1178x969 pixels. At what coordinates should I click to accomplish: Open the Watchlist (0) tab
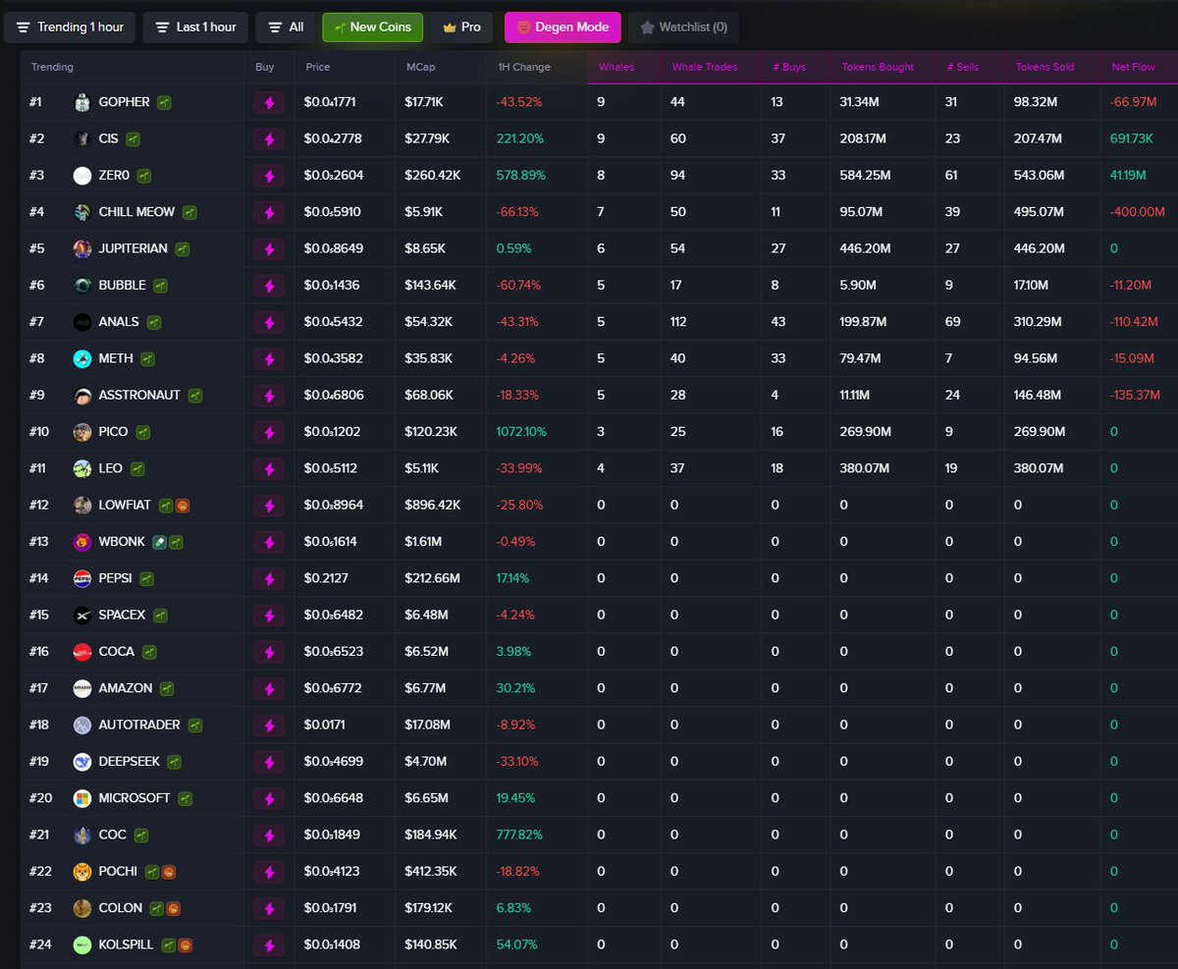[x=683, y=27]
